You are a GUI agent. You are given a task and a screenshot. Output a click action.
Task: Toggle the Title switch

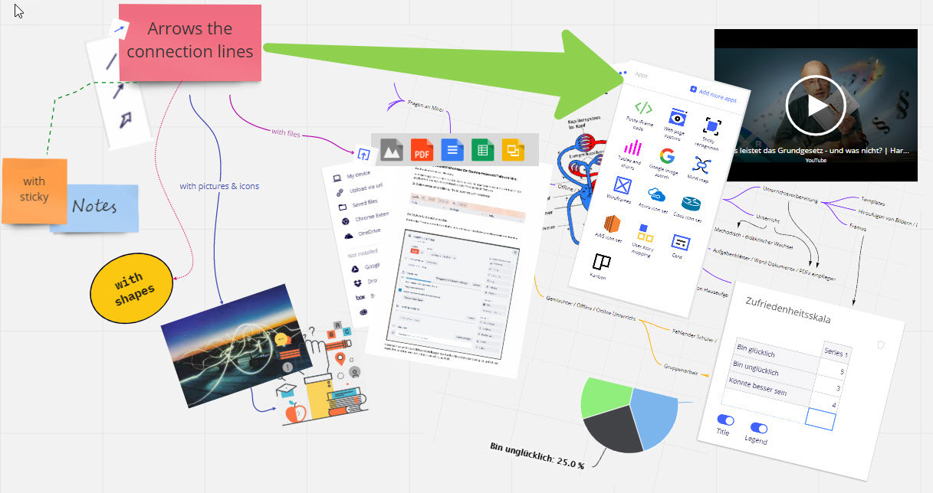tap(725, 420)
